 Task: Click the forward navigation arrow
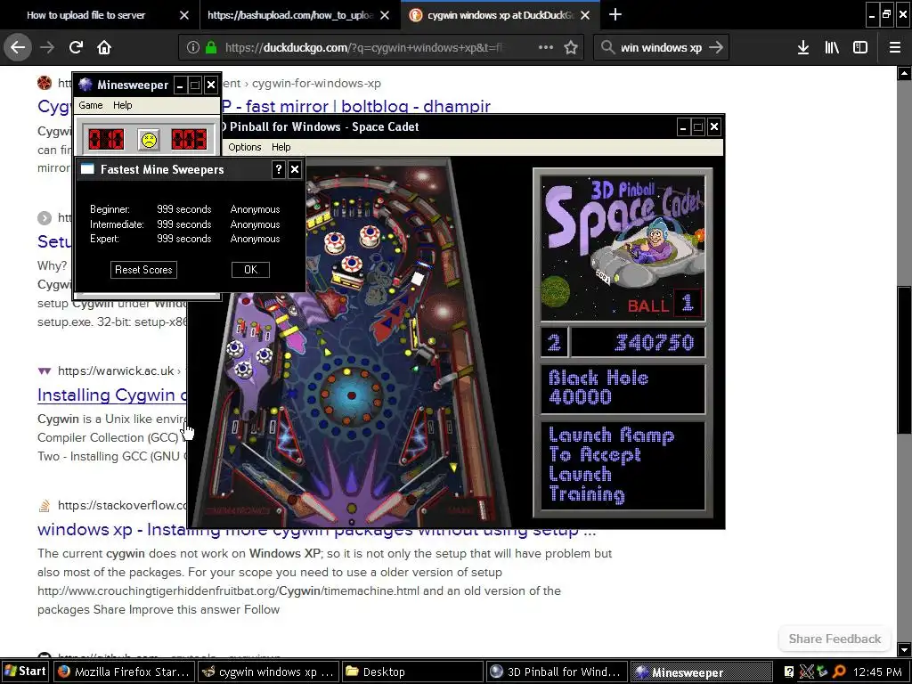47,47
